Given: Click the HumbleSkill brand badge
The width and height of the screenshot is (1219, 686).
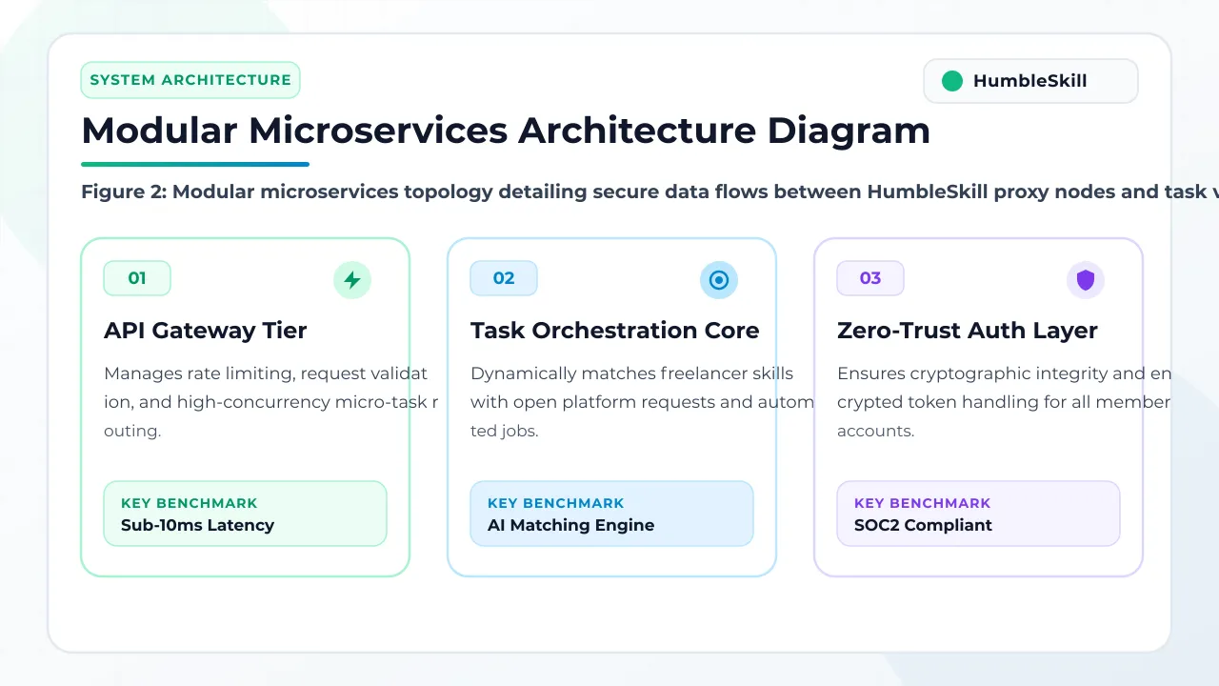Looking at the screenshot, I should tap(1030, 81).
